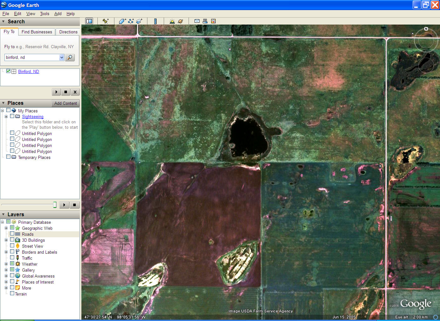Screen dimensions: 440x321
Task: Expand the Geographic Web layer group
Action: tap(6, 228)
